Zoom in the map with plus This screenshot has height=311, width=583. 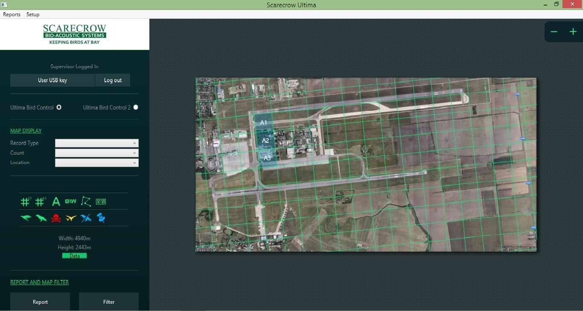coord(573,32)
